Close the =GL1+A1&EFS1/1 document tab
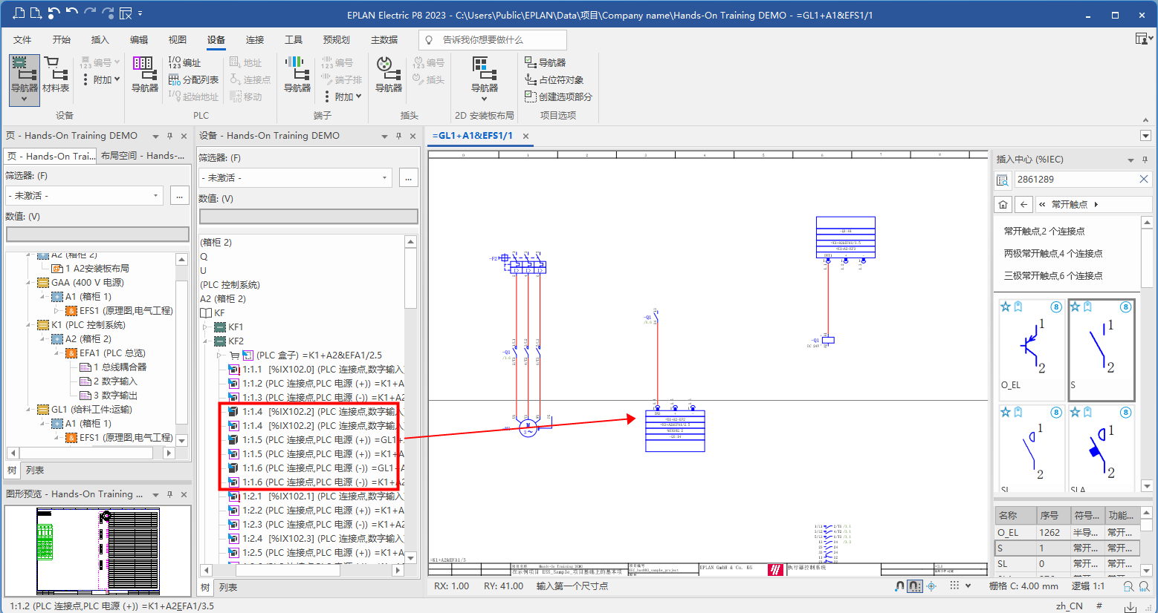The height and width of the screenshot is (613, 1158). click(x=525, y=136)
